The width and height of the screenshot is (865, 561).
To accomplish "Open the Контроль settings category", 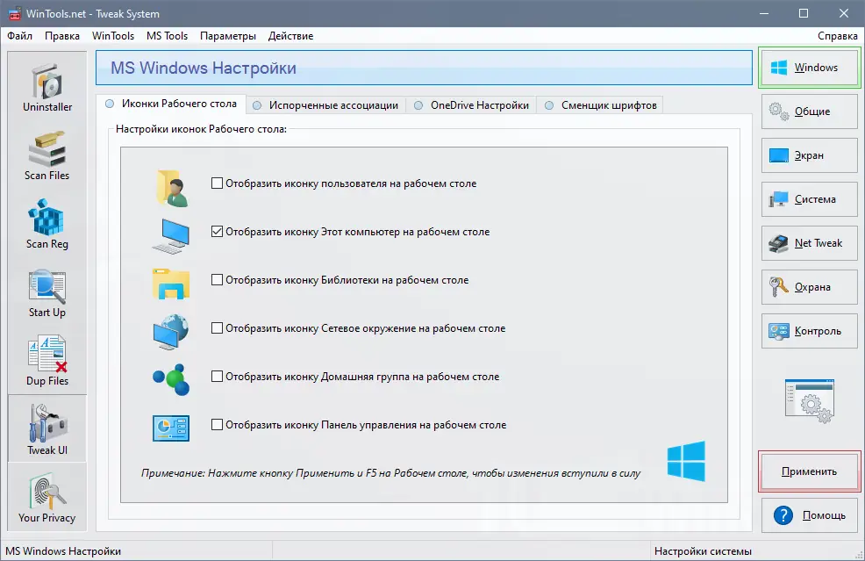I will (809, 331).
